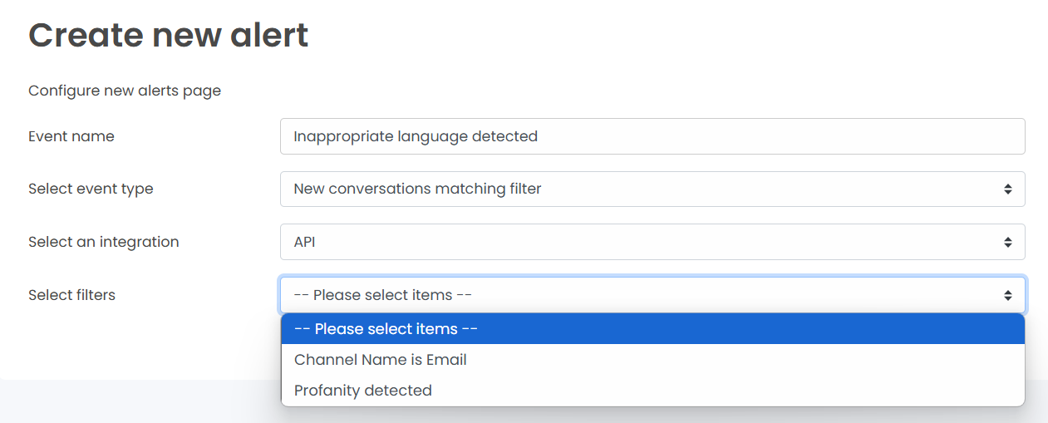This screenshot has height=423, width=1048.
Task: Select the 'Profanity detected' filter option
Action: (652, 391)
